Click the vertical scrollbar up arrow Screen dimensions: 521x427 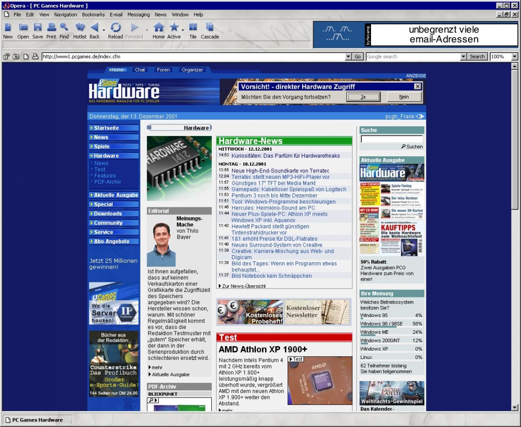click(x=515, y=66)
